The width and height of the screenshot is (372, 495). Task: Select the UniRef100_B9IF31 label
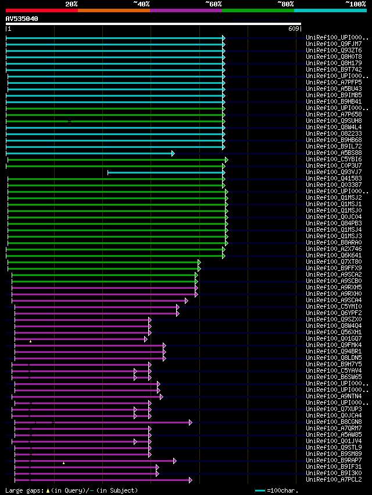click(334, 466)
